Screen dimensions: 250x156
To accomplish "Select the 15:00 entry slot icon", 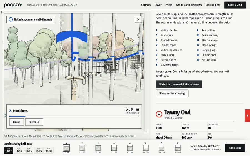I will click(x=177, y=148).
